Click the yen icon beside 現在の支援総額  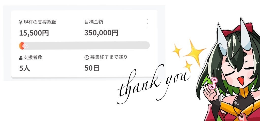21,22
